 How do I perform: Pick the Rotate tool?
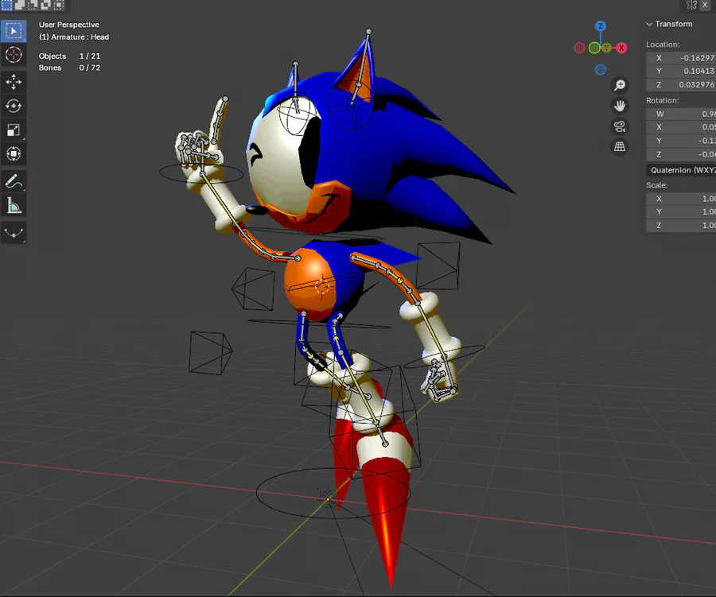coord(14,106)
